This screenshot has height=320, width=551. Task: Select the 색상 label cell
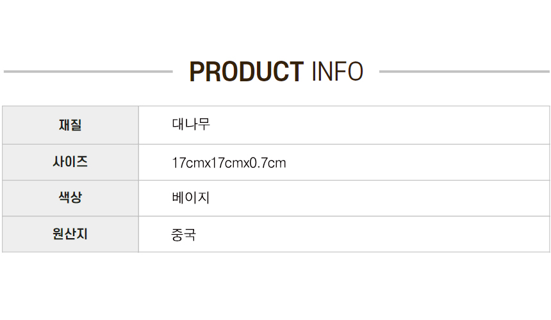pos(70,198)
